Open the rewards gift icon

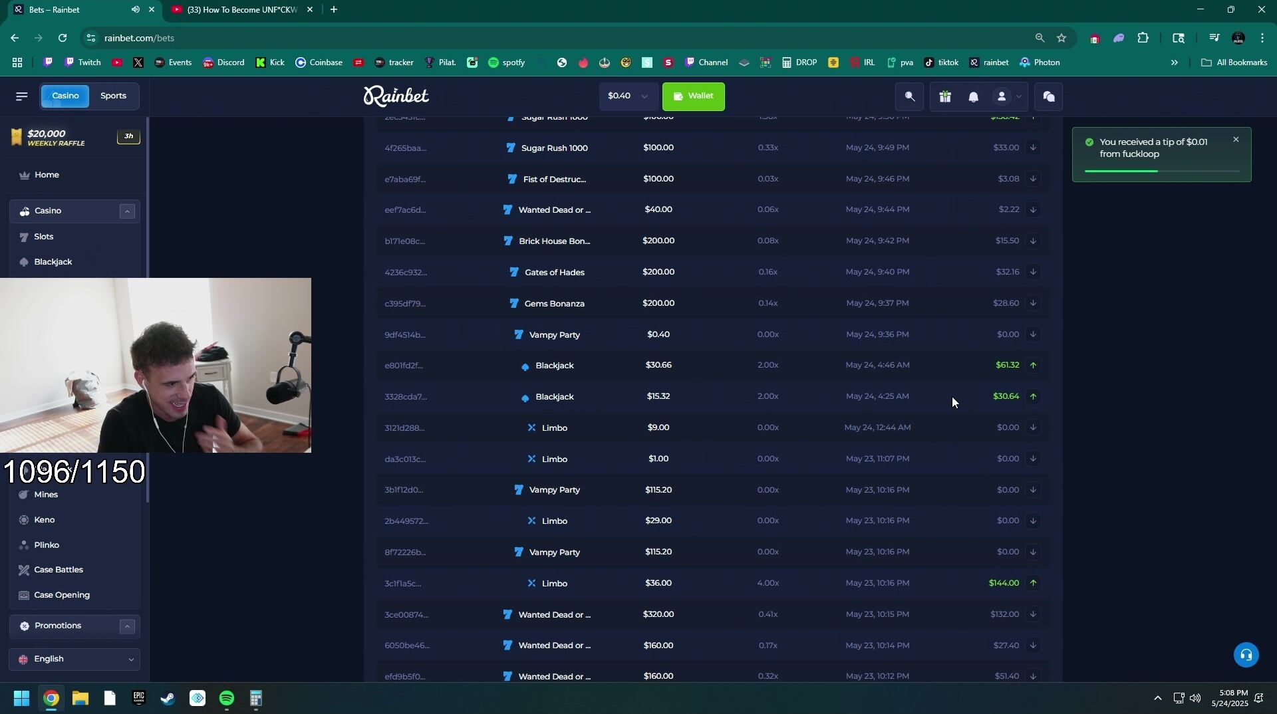click(x=945, y=97)
